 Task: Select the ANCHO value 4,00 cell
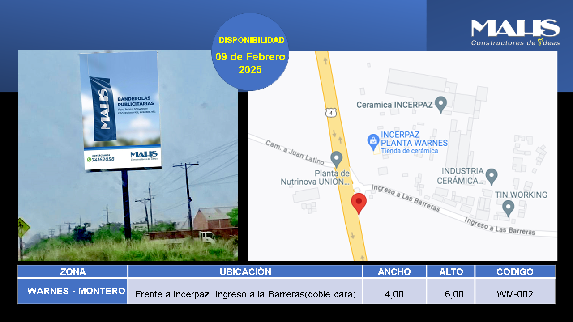(394, 294)
